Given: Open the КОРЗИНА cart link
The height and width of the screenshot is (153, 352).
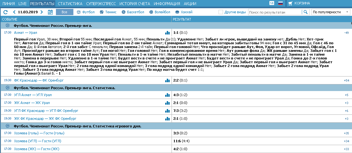Looking at the screenshot, I should tap(302, 3).
